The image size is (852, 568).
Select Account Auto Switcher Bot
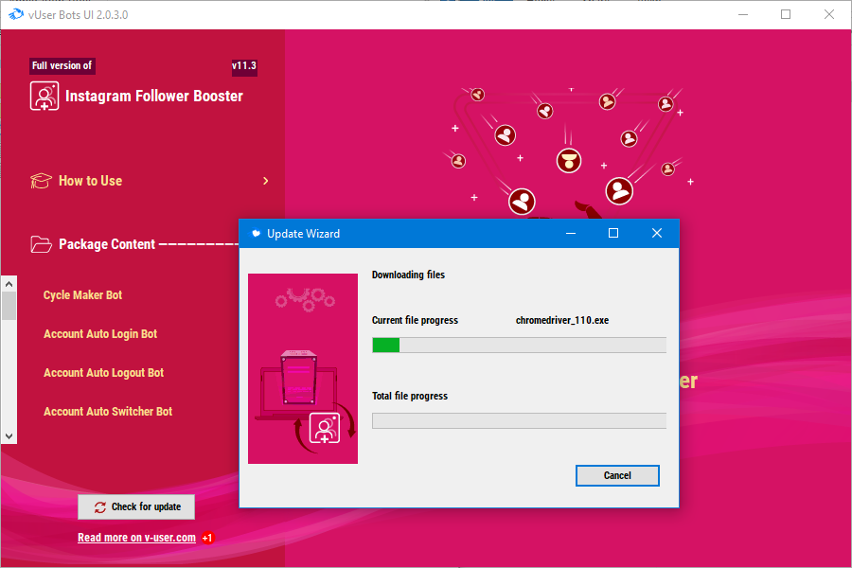[x=108, y=412]
